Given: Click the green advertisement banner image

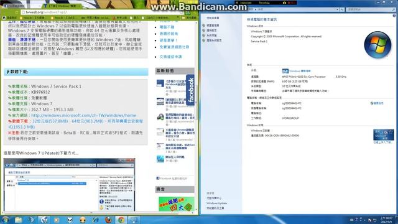Looking at the screenshot, I should pos(177,204).
